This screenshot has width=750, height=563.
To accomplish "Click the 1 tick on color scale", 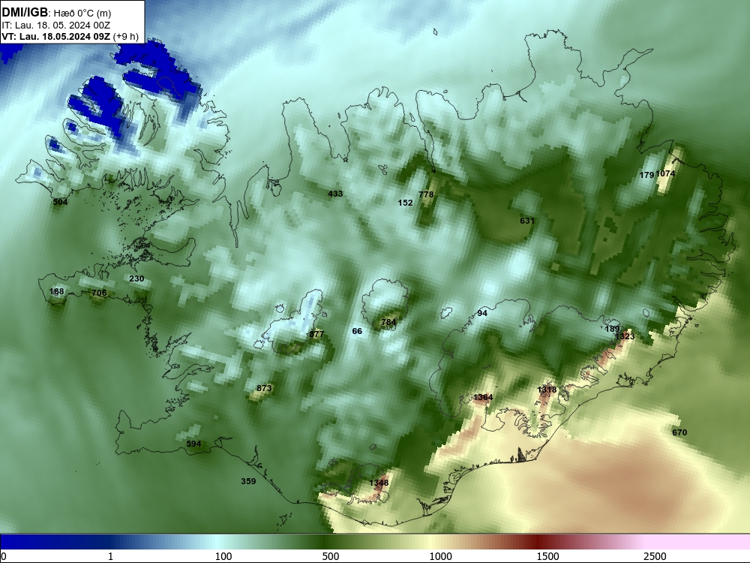I will [110, 556].
